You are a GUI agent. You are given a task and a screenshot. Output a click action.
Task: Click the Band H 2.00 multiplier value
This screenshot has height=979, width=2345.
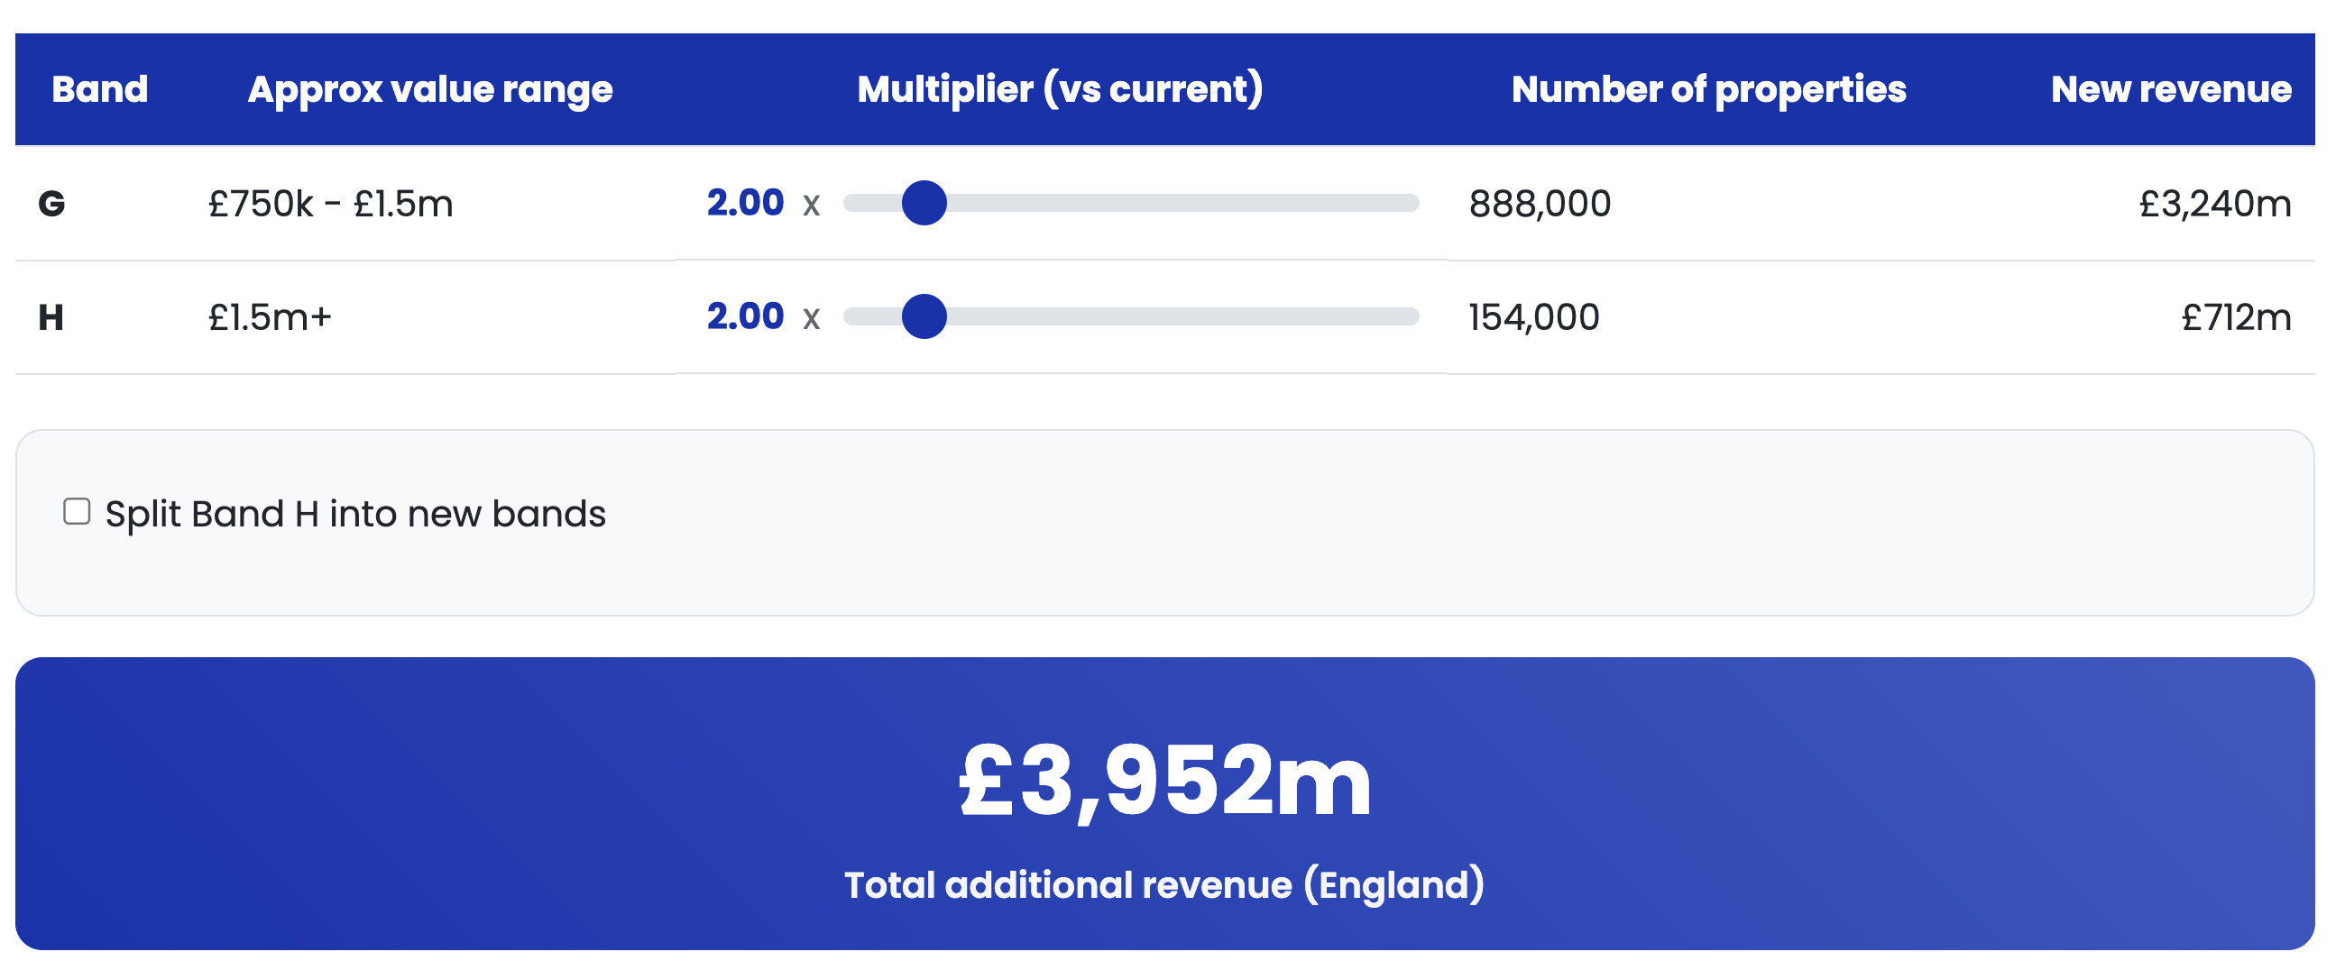click(745, 316)
